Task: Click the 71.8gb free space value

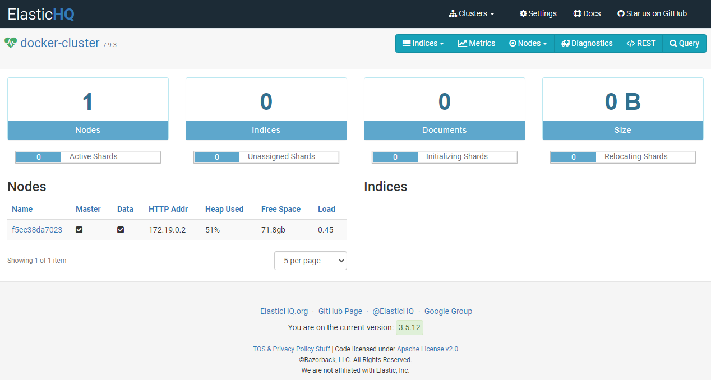Action: (273, 230)
